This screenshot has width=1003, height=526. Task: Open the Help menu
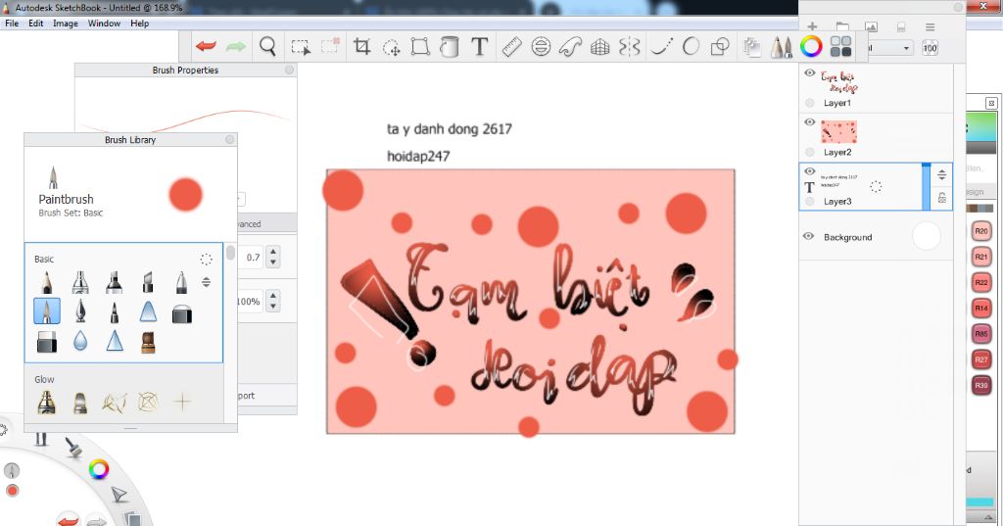139,24
